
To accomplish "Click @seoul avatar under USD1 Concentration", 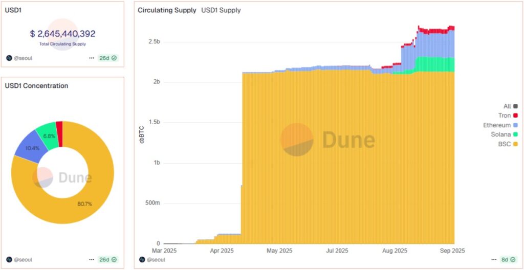I will pos(9,260).
